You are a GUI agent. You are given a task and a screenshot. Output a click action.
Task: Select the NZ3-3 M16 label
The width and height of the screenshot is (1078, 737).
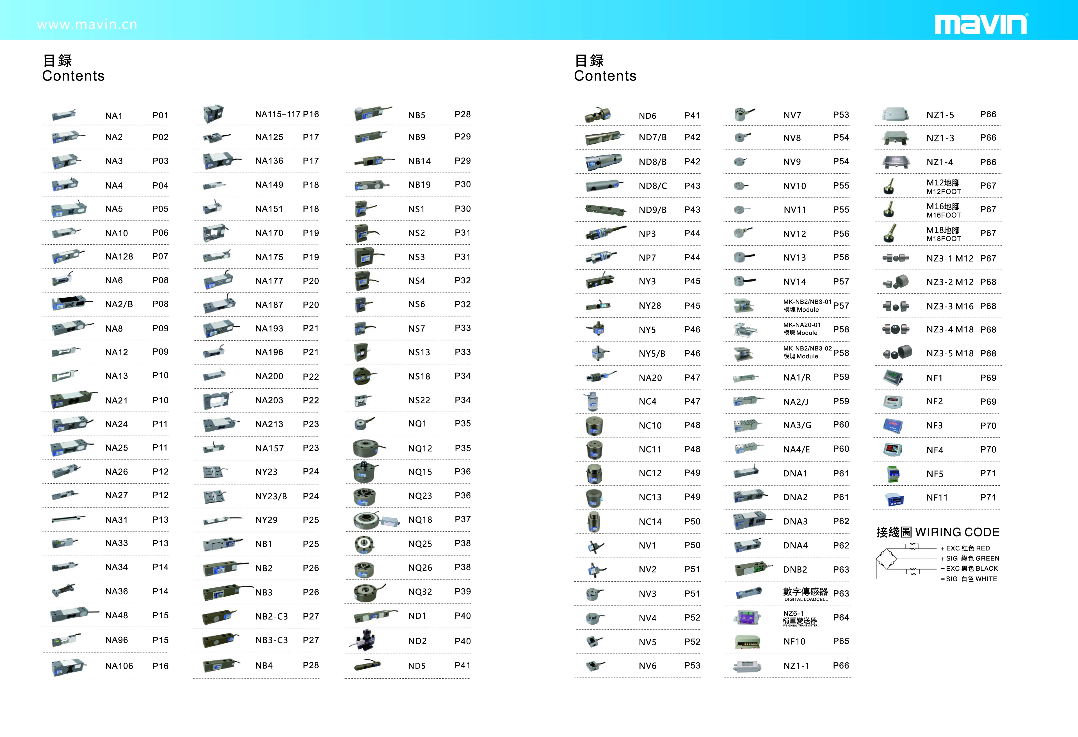click(x=950, y=306)
